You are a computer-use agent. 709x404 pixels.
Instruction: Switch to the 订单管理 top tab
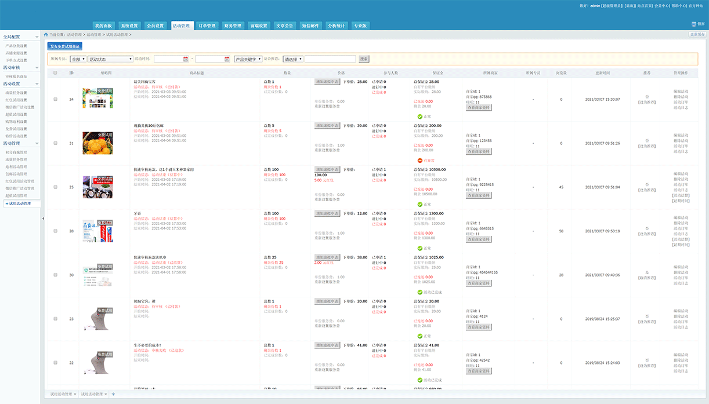207,26
